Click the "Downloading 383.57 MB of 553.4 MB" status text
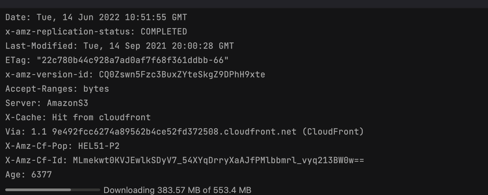Screen dimensions: 488x195 [177, 190]
